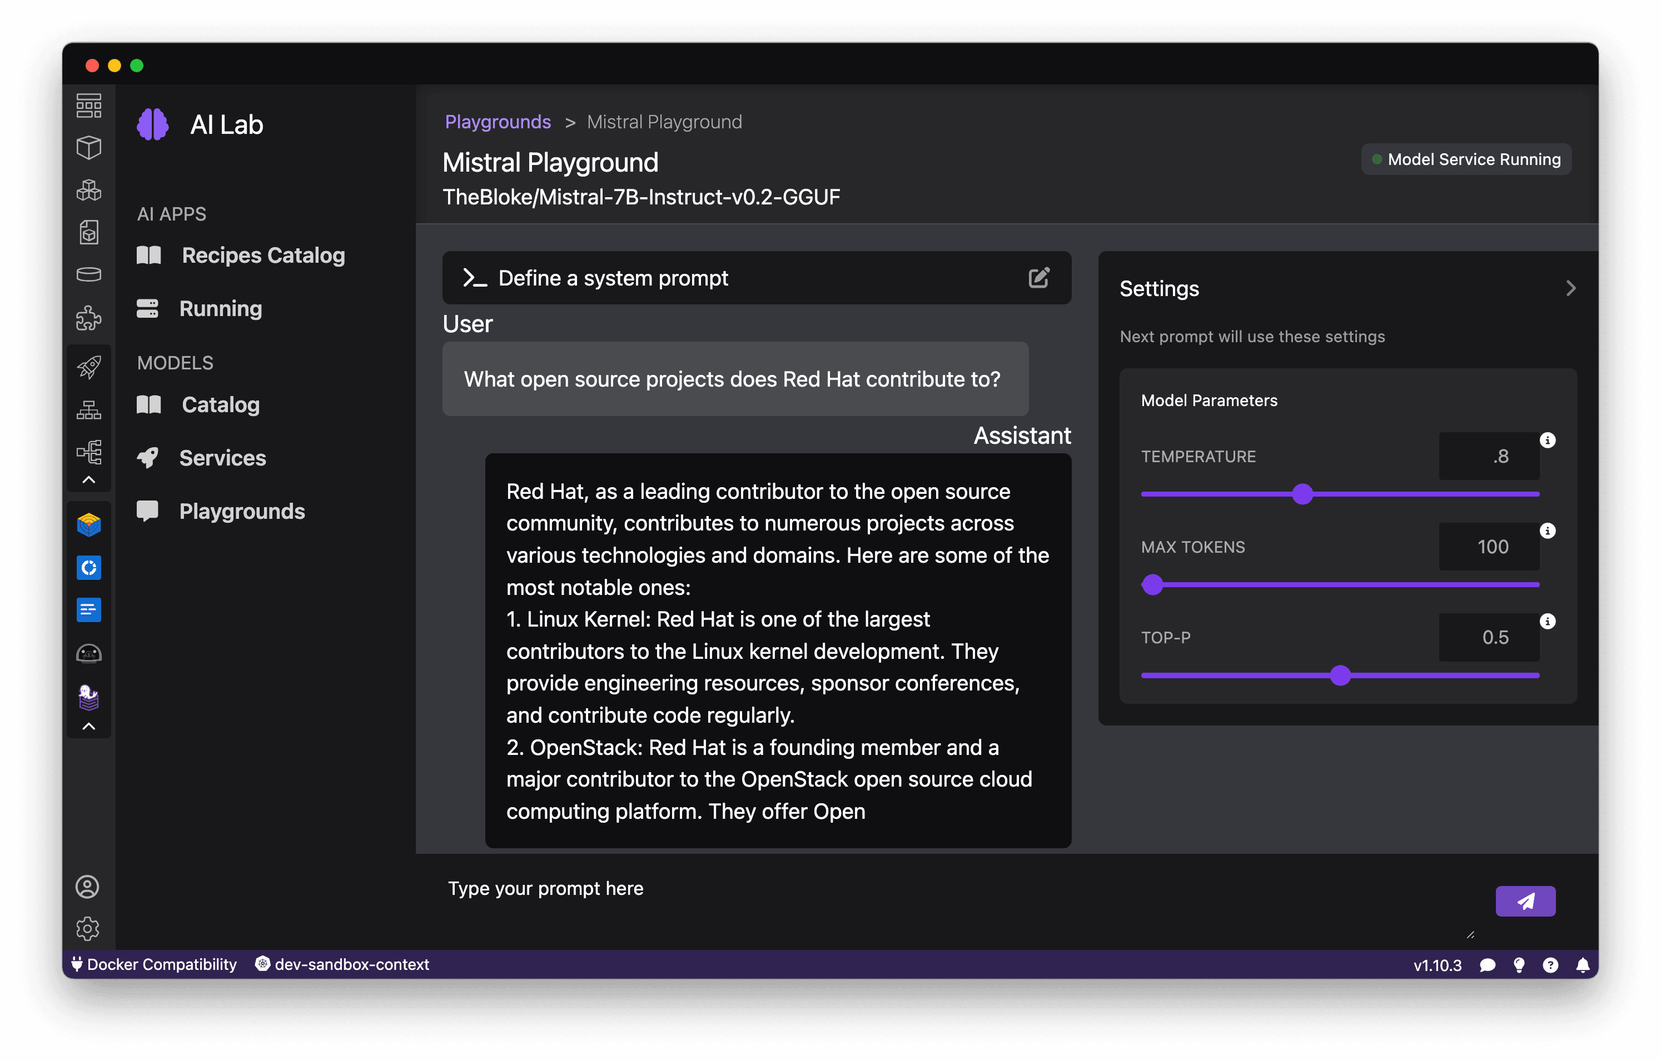Adjust the Temperature slider handle
The width and height of the screenshot is (1661, 1061).
pyautogui.click(x=1302, y=494)
